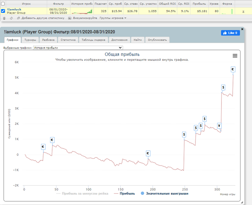This screenshot has width=252, height=205.
Task: Open the Турниры tab
Action: click(x=30, y=40)
